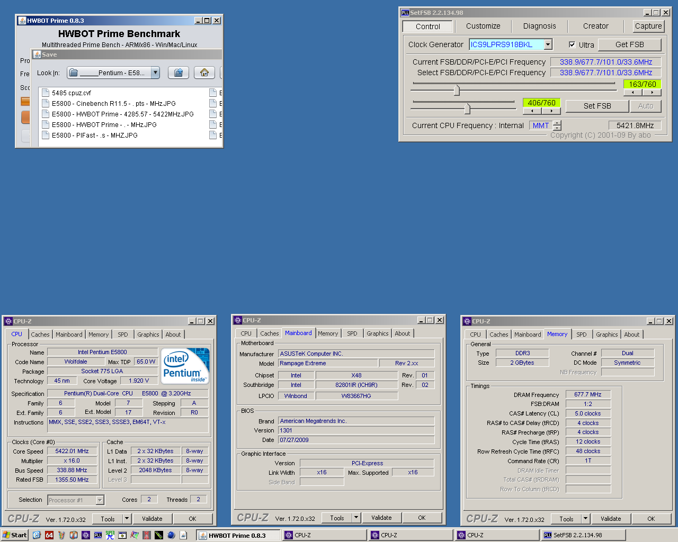Click the upper FSB slider thumb in SetFSB
Screen dimensions: 678x542
pyautogui.click(x=457, y=90)
